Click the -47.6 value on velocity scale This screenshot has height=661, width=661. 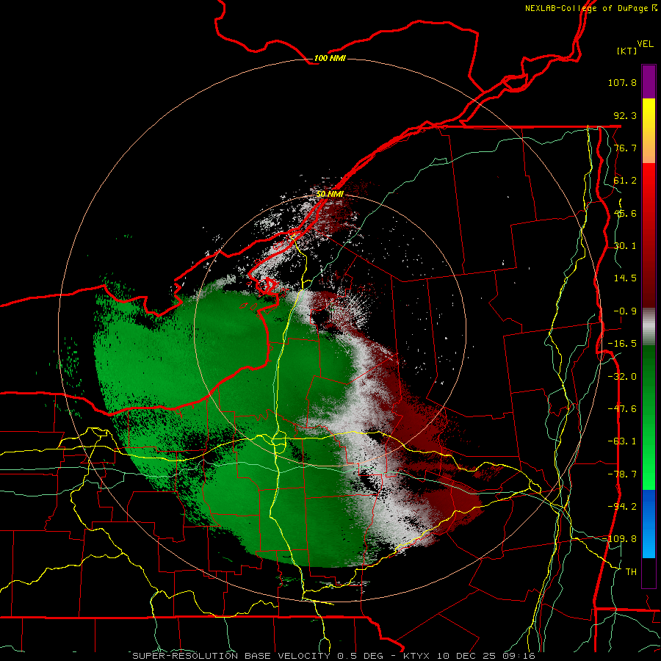(x=622, y=409)
